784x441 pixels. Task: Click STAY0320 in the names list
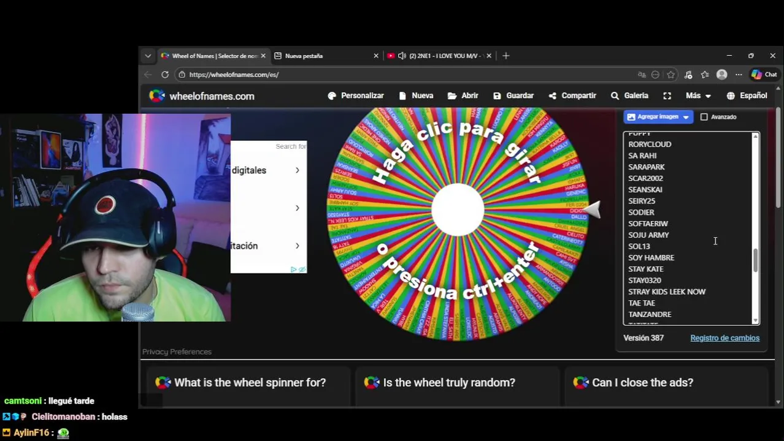point(645,280)
